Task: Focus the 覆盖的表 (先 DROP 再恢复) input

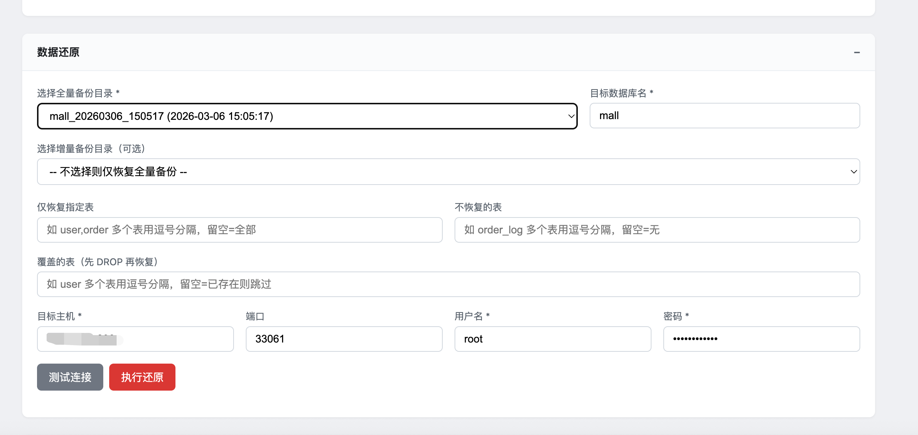Action: (448, 284)
